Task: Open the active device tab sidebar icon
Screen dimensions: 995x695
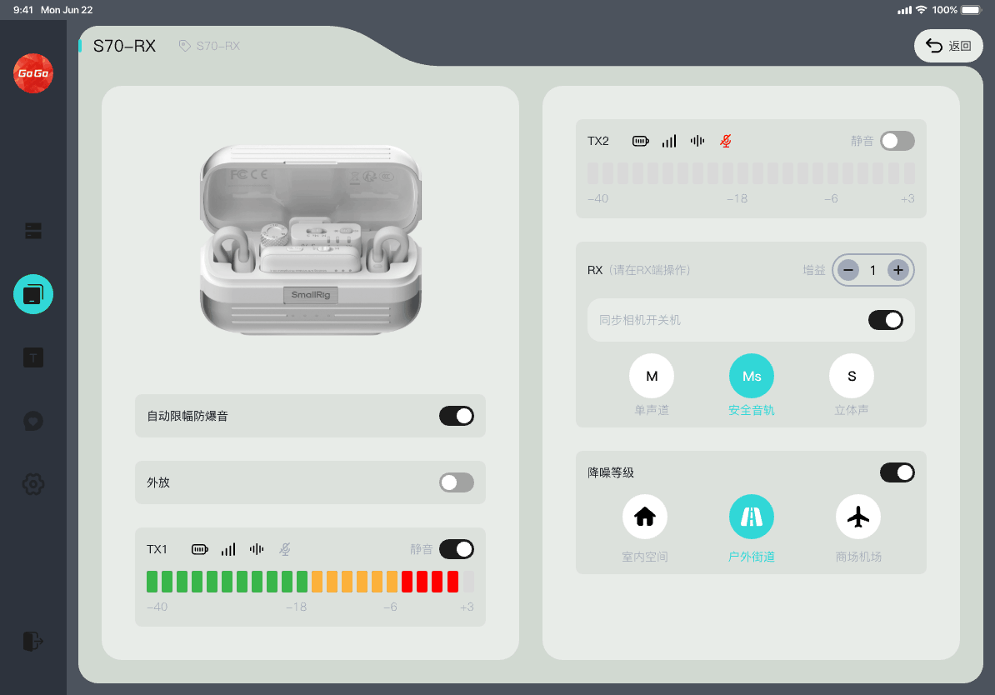Action: 33,293
